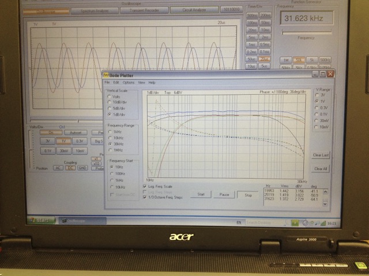
Task: Open the Oscilloscope taskbar item
Action: tap(82, 221)
